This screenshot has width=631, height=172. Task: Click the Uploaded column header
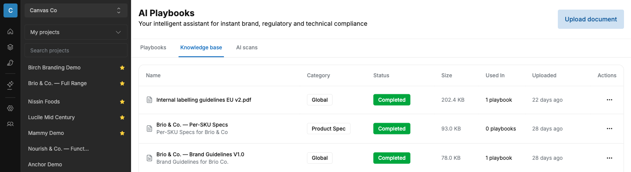click(x=544, y=76)
